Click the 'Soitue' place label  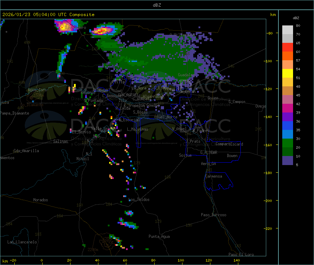[x=185, y=155]
